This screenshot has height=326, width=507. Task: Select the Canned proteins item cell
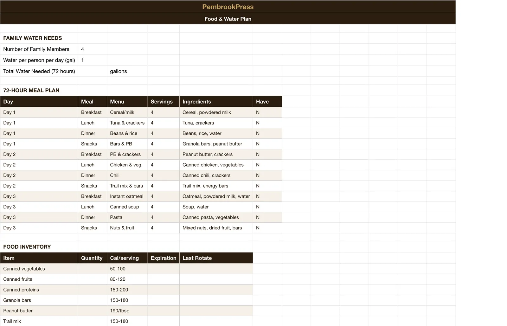click(x=39, y=290)
